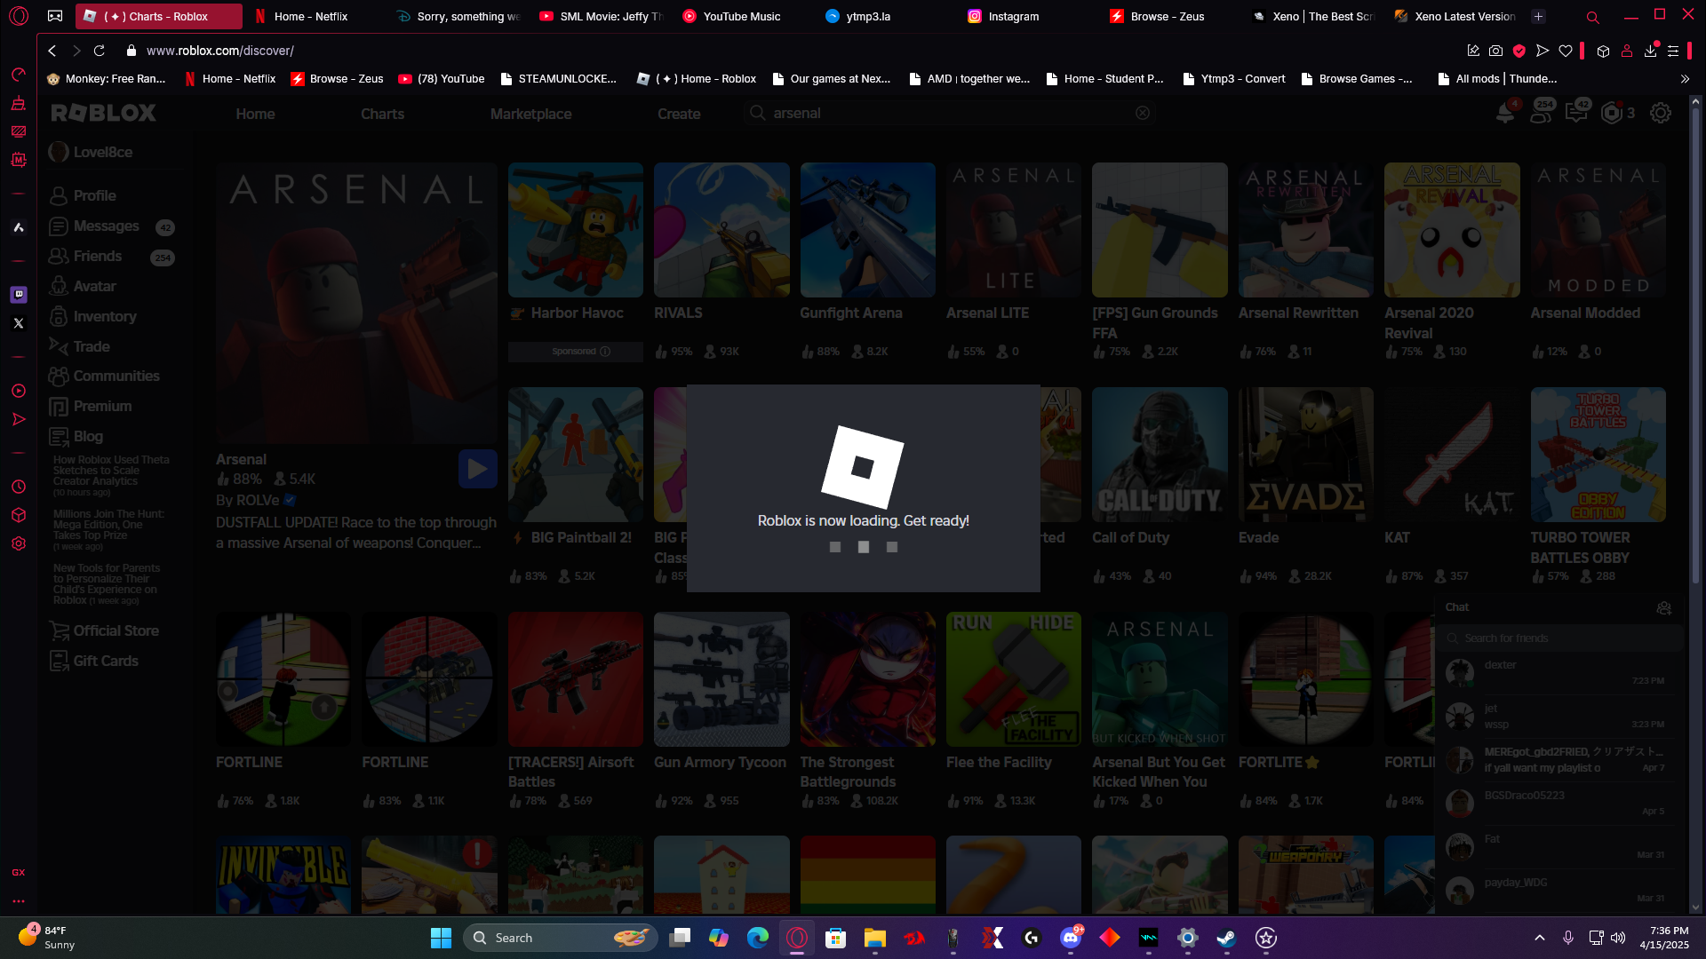
Task: Open Roblox notifications bell icon
Action: pos(1504,114)
